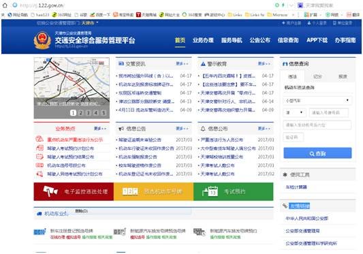This screenshot has height=254, width=363.
Task: Click the 个人登录 link
Action: pyautogui.click(x=317, y=23)
